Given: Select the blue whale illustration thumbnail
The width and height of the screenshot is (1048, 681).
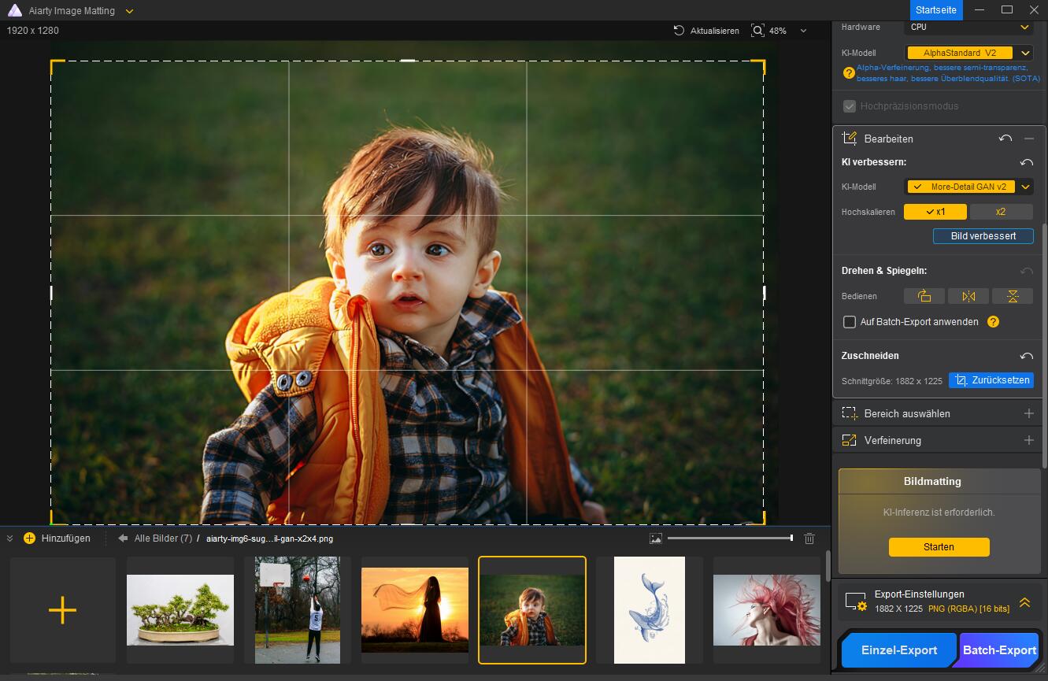Looking at the screenshot, I should click(x=650, y=610).
